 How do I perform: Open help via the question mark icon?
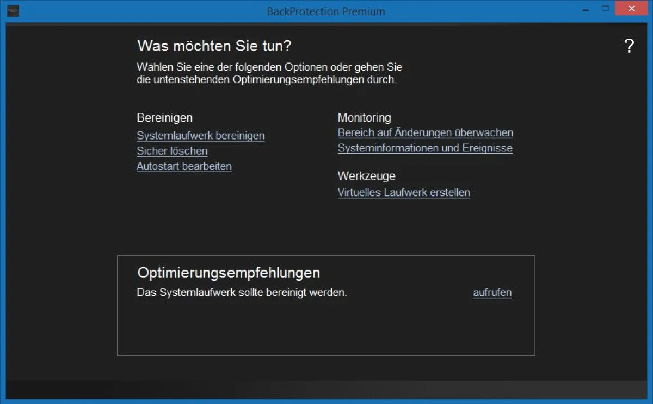(630, 46)
